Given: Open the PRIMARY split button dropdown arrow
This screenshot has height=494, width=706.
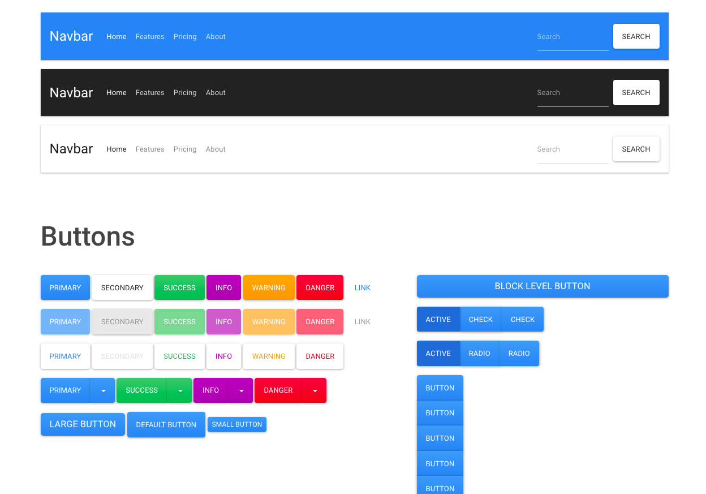Looking at the screenshot, I should pos(103,390).
